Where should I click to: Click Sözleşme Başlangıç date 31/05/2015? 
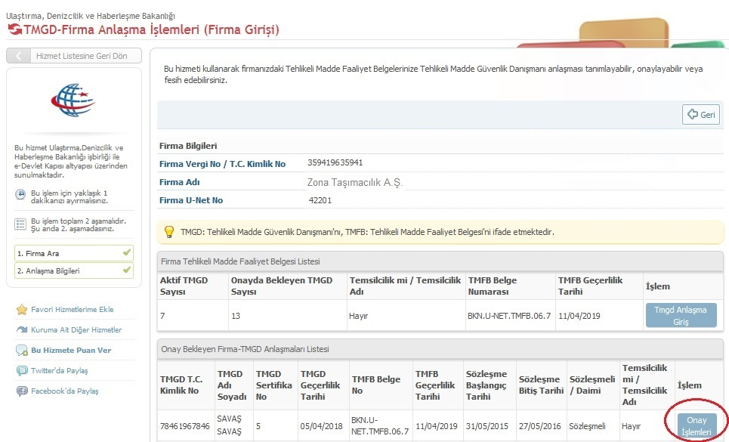point(487,426)
